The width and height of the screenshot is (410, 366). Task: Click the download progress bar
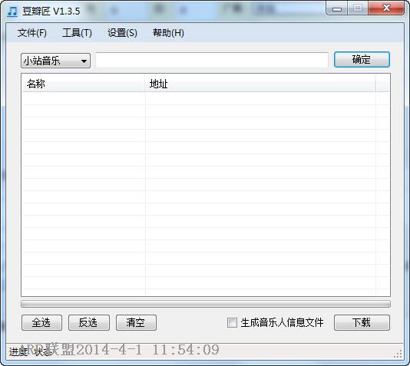coord(206,304)
